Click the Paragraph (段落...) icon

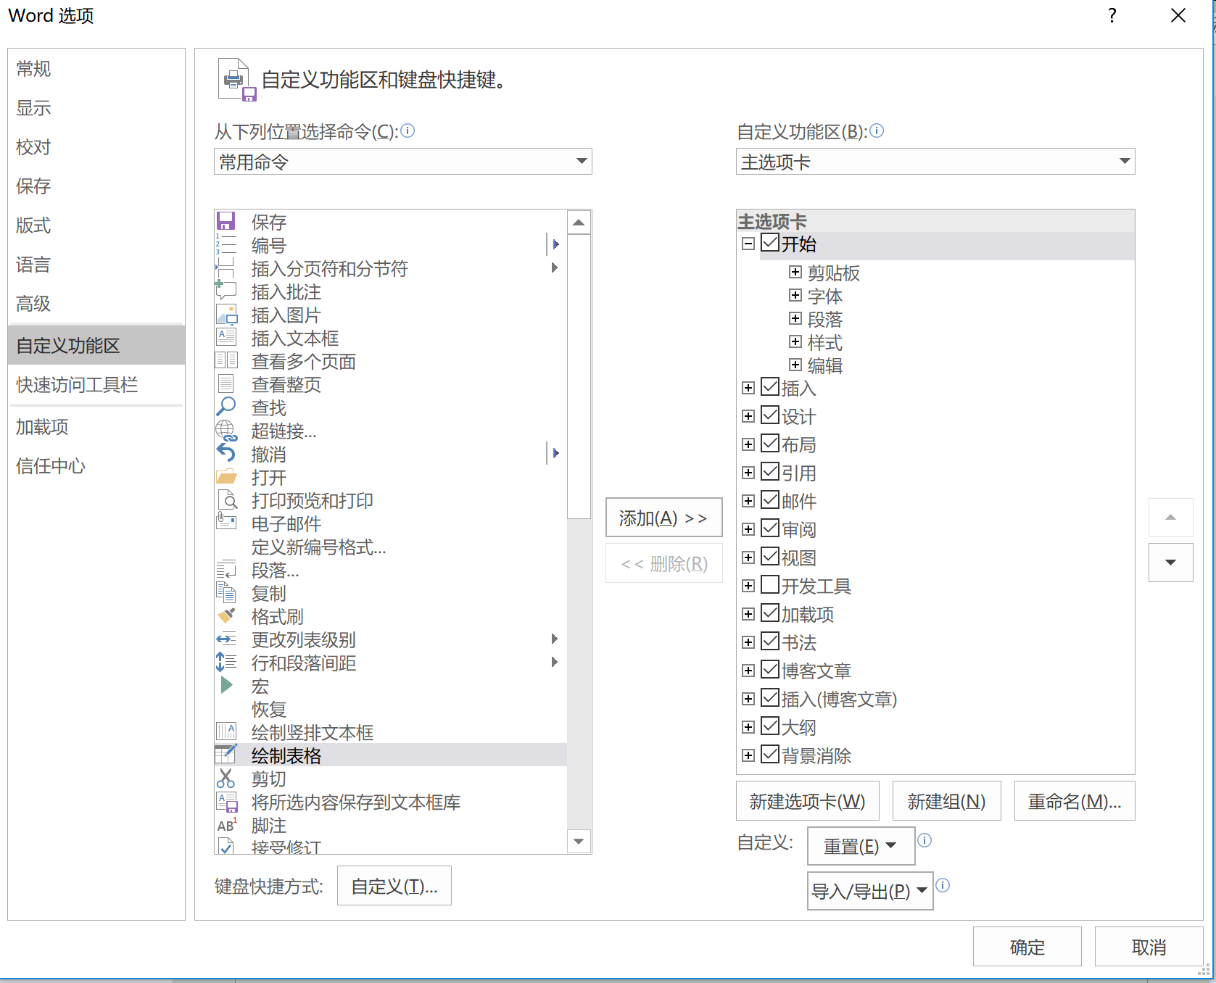(226, 569)
